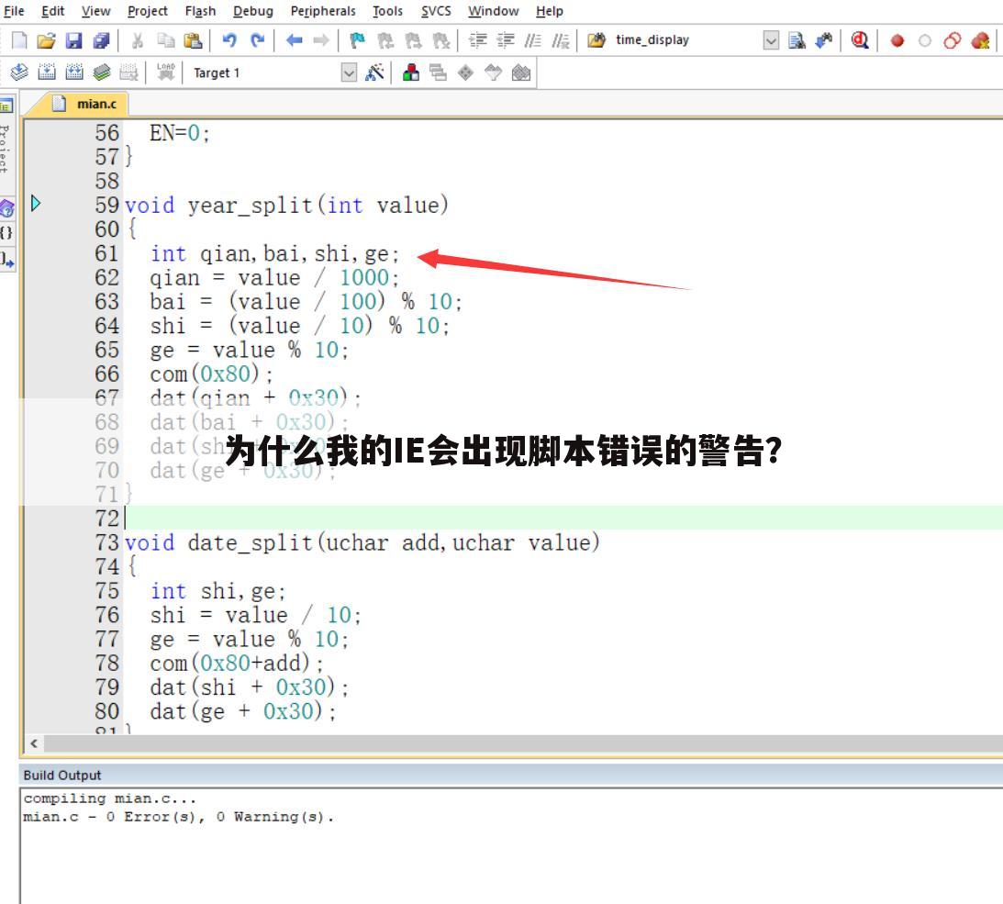
Task: Place cursor on line 61 variable declaration
Action: click(x=274, y=254)
